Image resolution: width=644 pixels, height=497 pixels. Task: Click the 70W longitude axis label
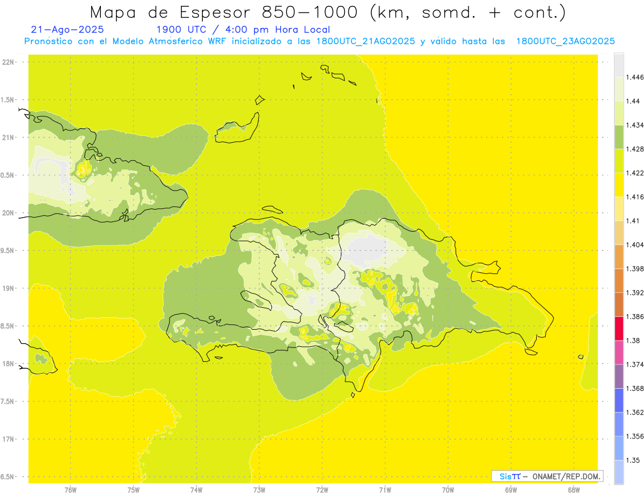[x=448, y=489]
